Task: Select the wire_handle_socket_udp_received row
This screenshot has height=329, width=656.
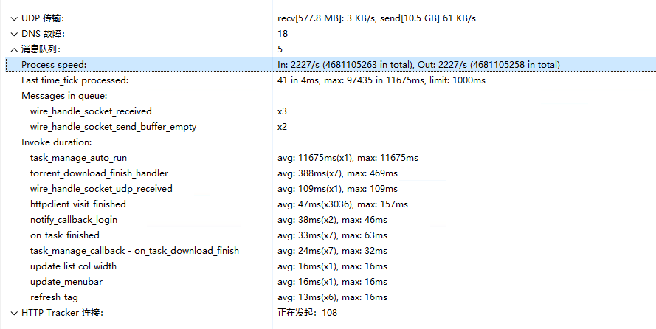Action: pos(101,189)
